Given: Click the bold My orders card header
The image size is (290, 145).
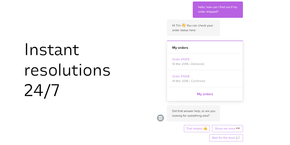Looking at the screenshot, I should [x=180, y=48].
